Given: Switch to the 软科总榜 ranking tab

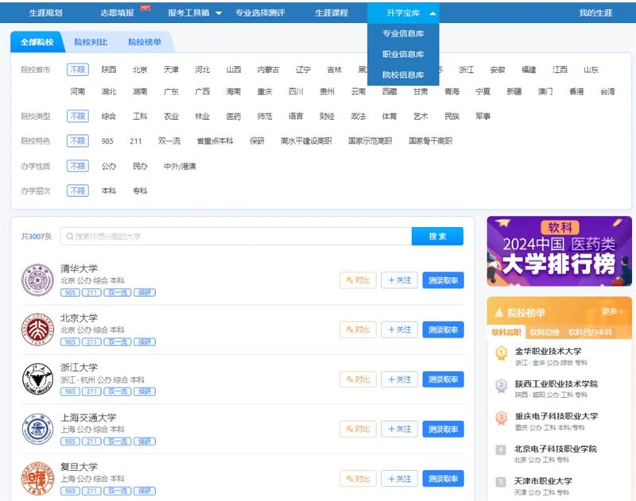Looking at the screenshot, I should (x=545, y=332).
